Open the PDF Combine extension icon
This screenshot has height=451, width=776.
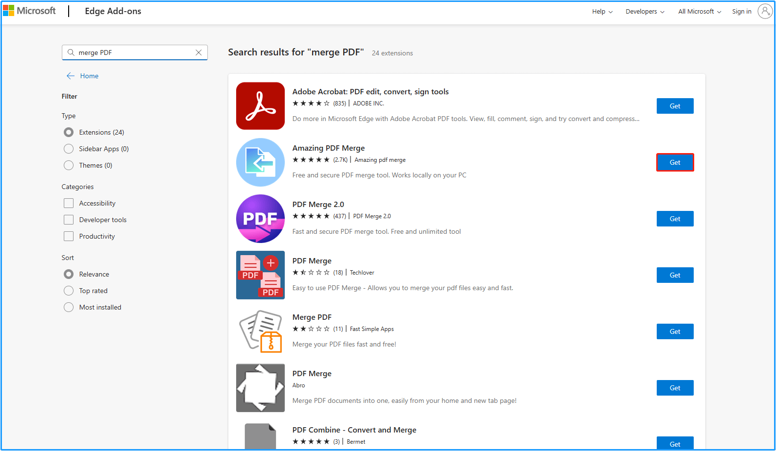click(260, 436)
